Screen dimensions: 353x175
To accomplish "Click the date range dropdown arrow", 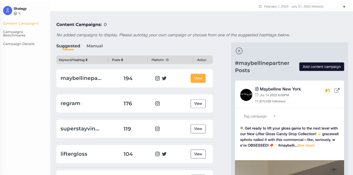I will coord(344,7).
